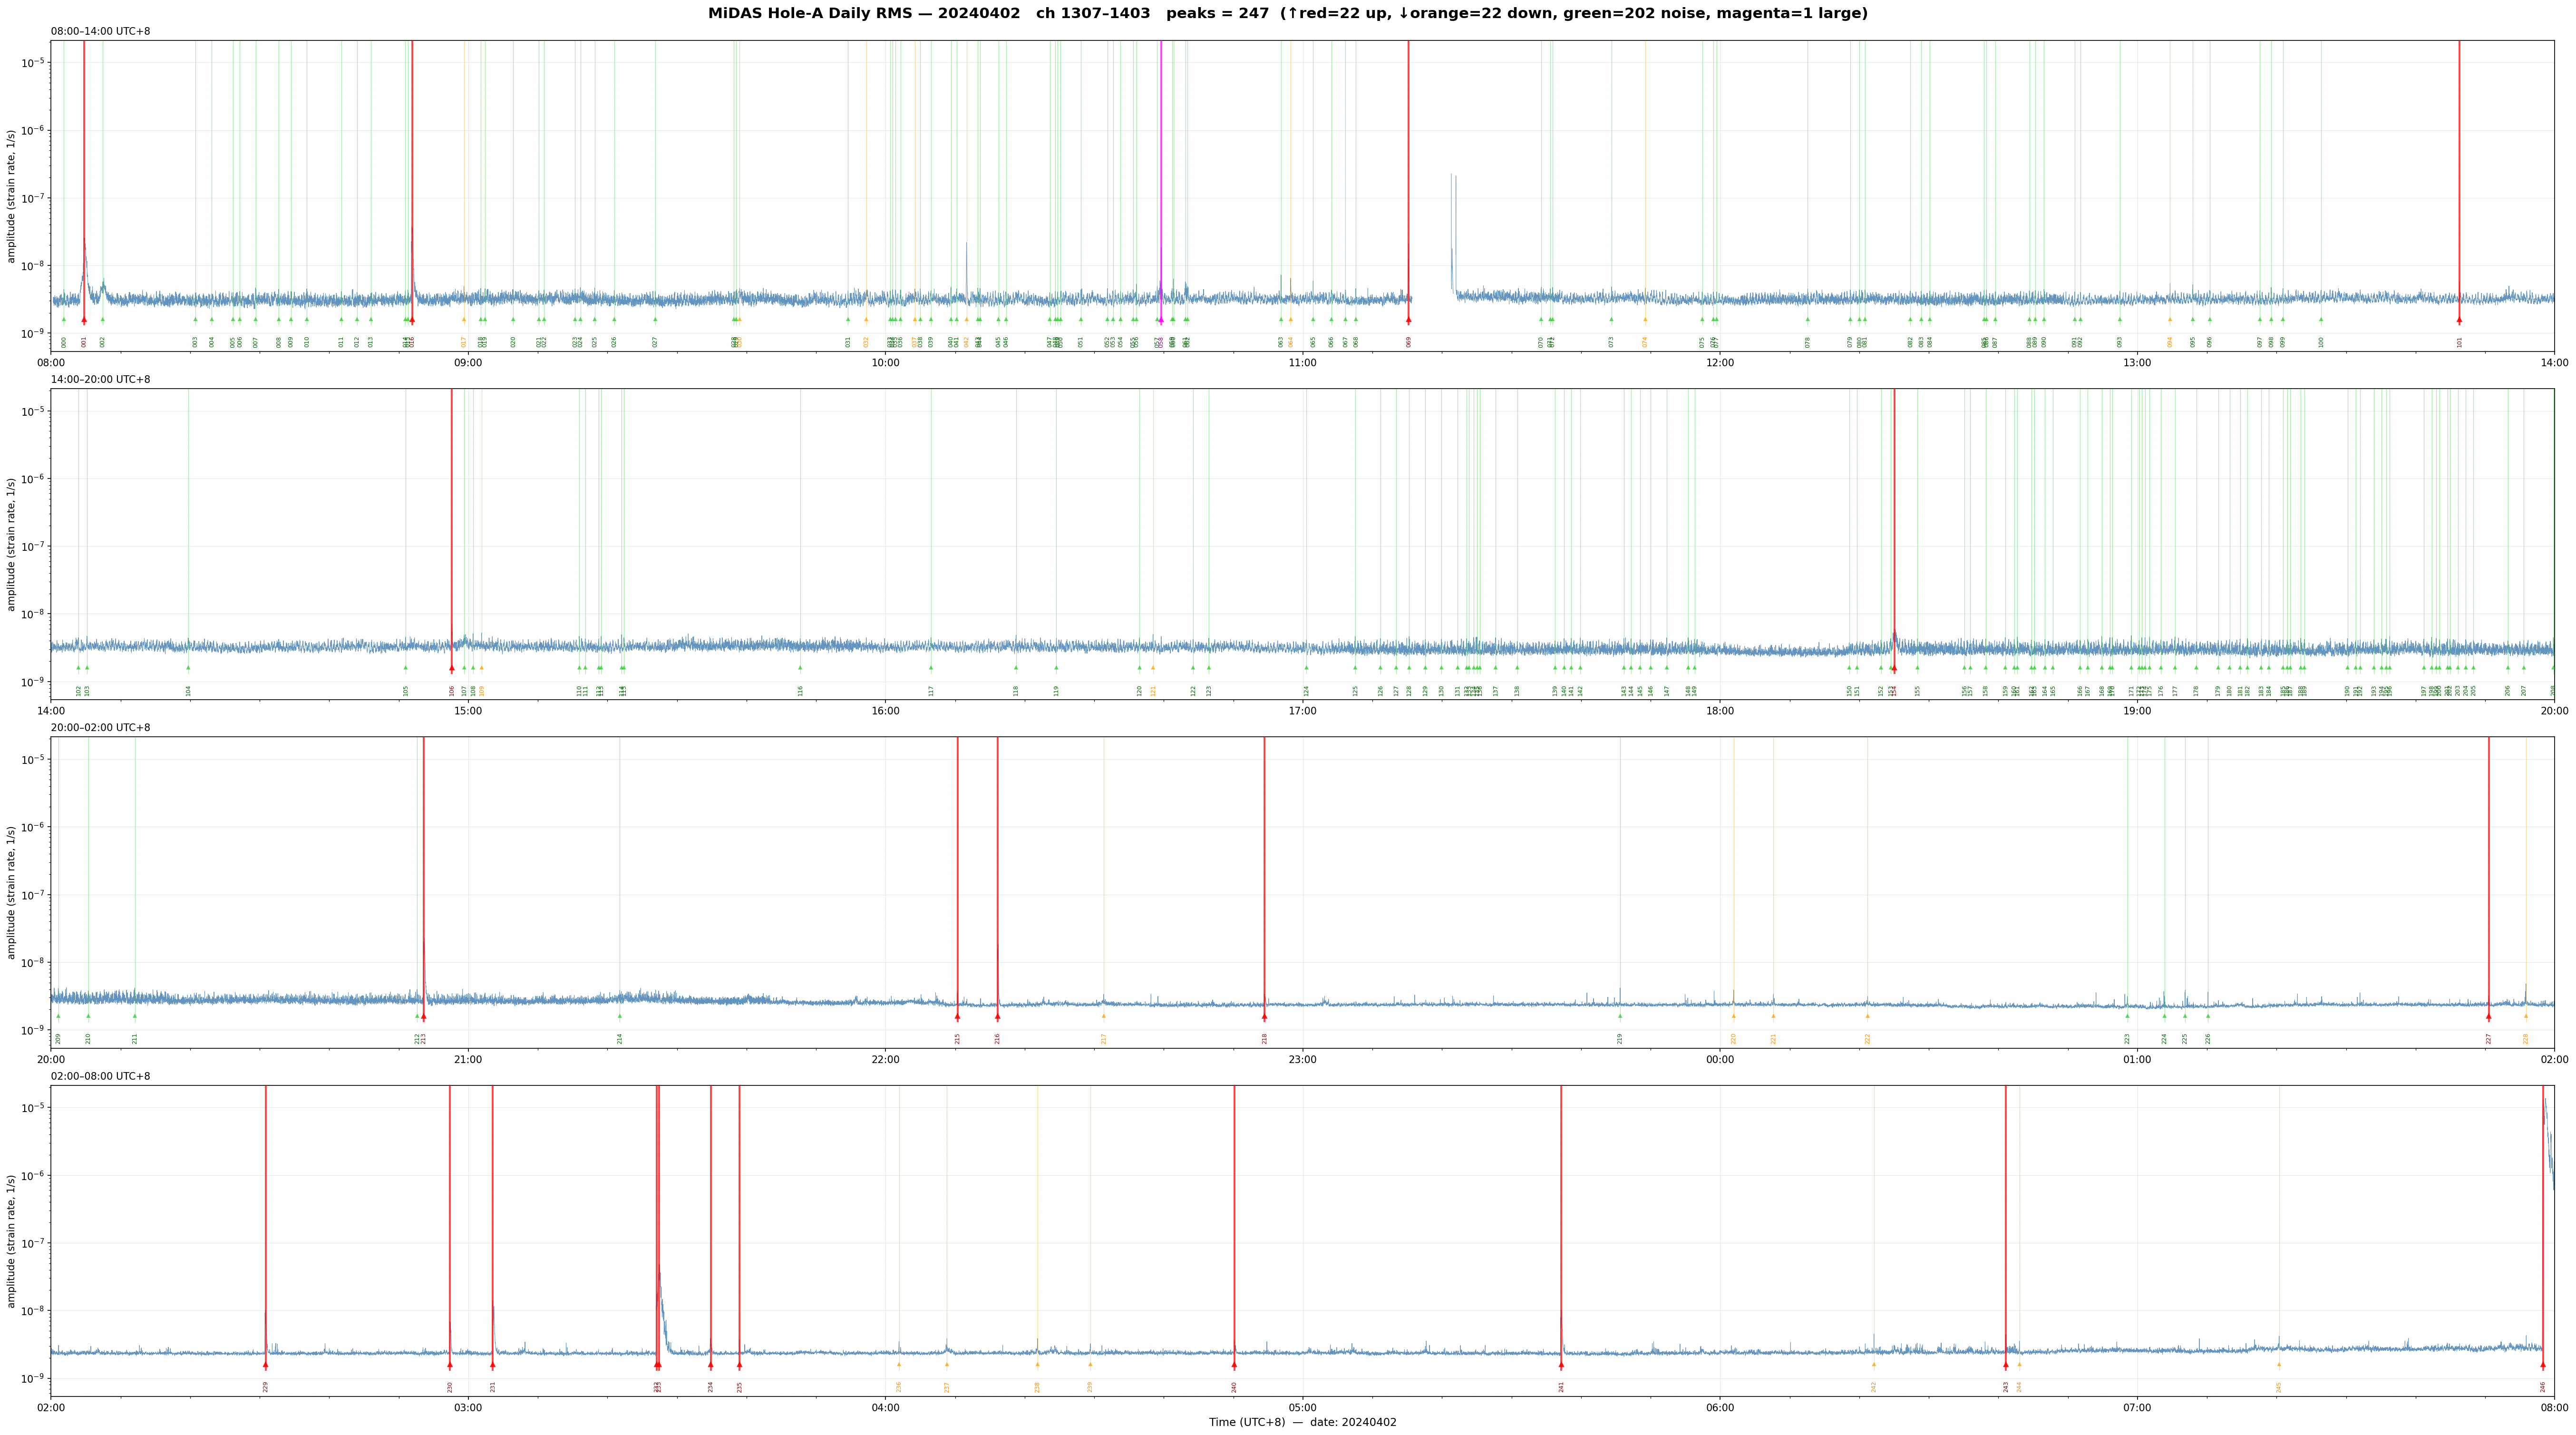The height and width of the screenshot is (1435, 2576).
Task: Select the green peak number label 124
Action: (x=1306, y=690)
